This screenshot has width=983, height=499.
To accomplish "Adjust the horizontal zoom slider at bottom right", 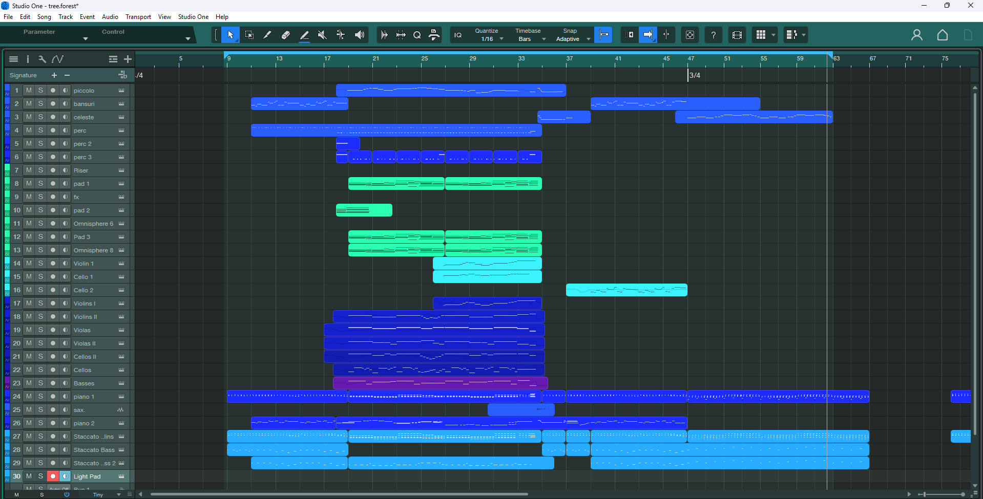I will [x=943, y=494].
